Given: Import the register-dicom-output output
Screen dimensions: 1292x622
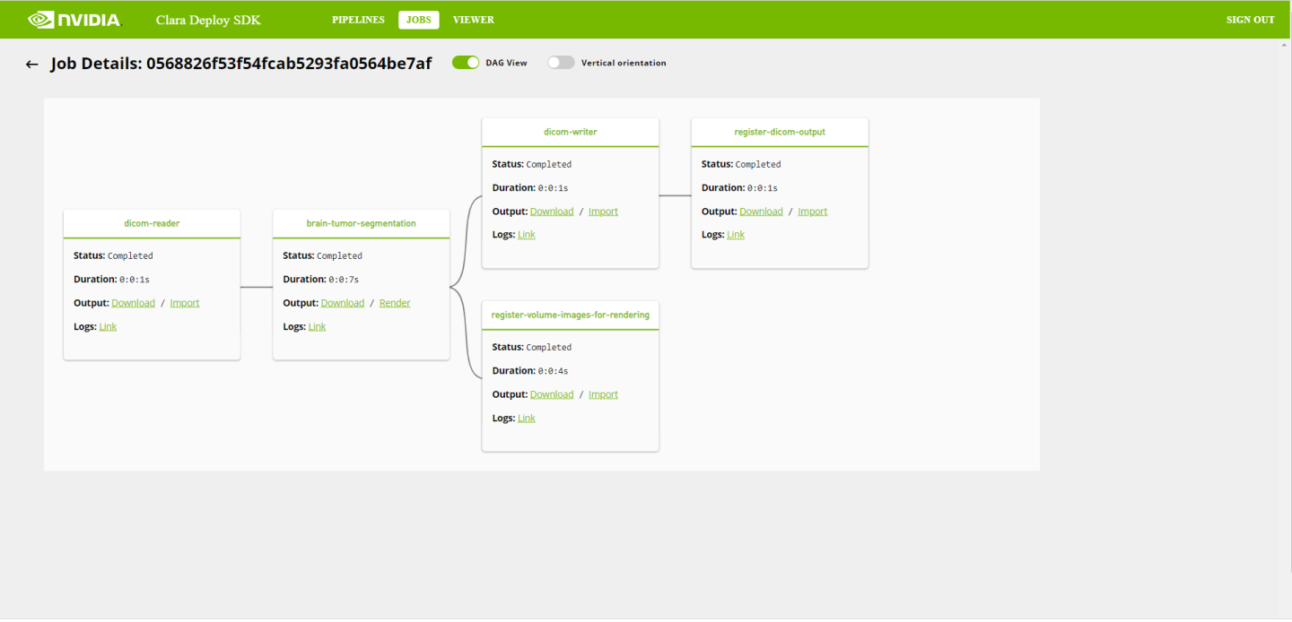Looking at the screenshot, I should click(x=813, y=212).
